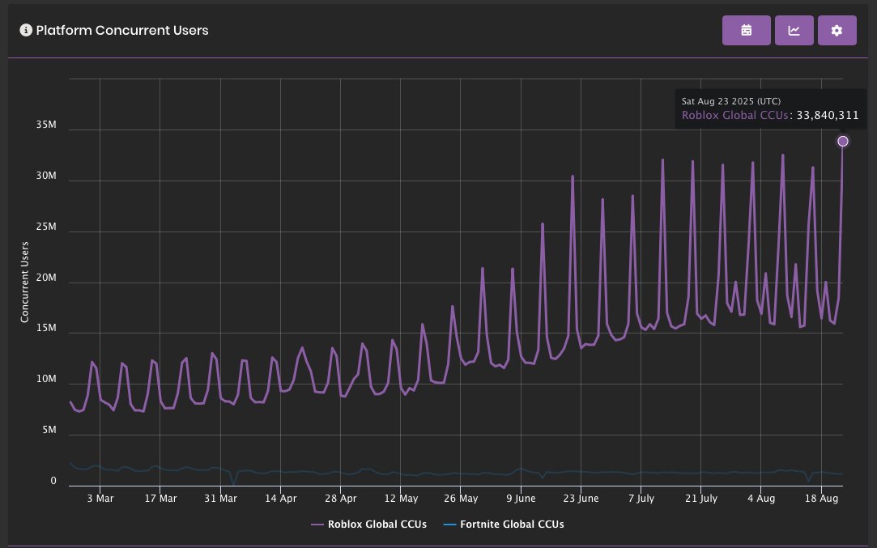Click the 10M y-axis label
The height and width of the screenshot is (548, 877).
(46, 379)
